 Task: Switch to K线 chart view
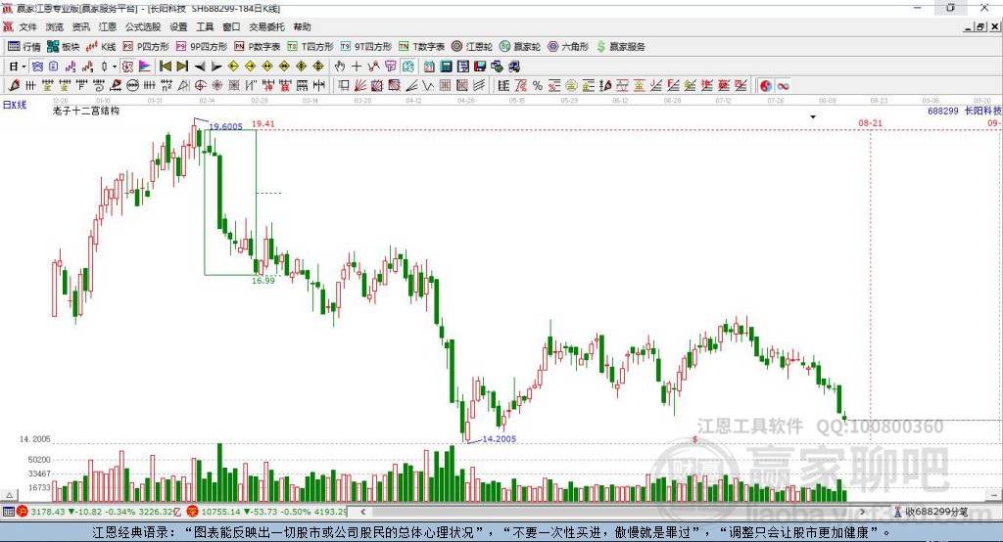(101, 47)
